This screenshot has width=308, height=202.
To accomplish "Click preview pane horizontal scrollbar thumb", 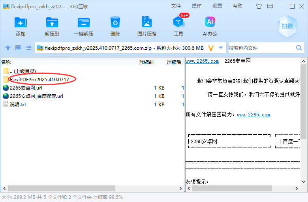I will point(232,189).
